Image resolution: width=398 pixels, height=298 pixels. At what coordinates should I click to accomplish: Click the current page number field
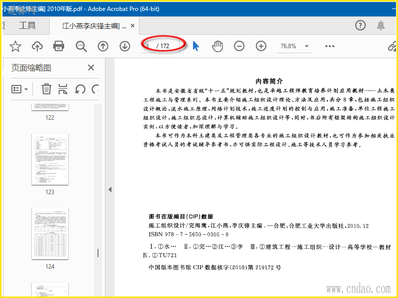[148, 46]
